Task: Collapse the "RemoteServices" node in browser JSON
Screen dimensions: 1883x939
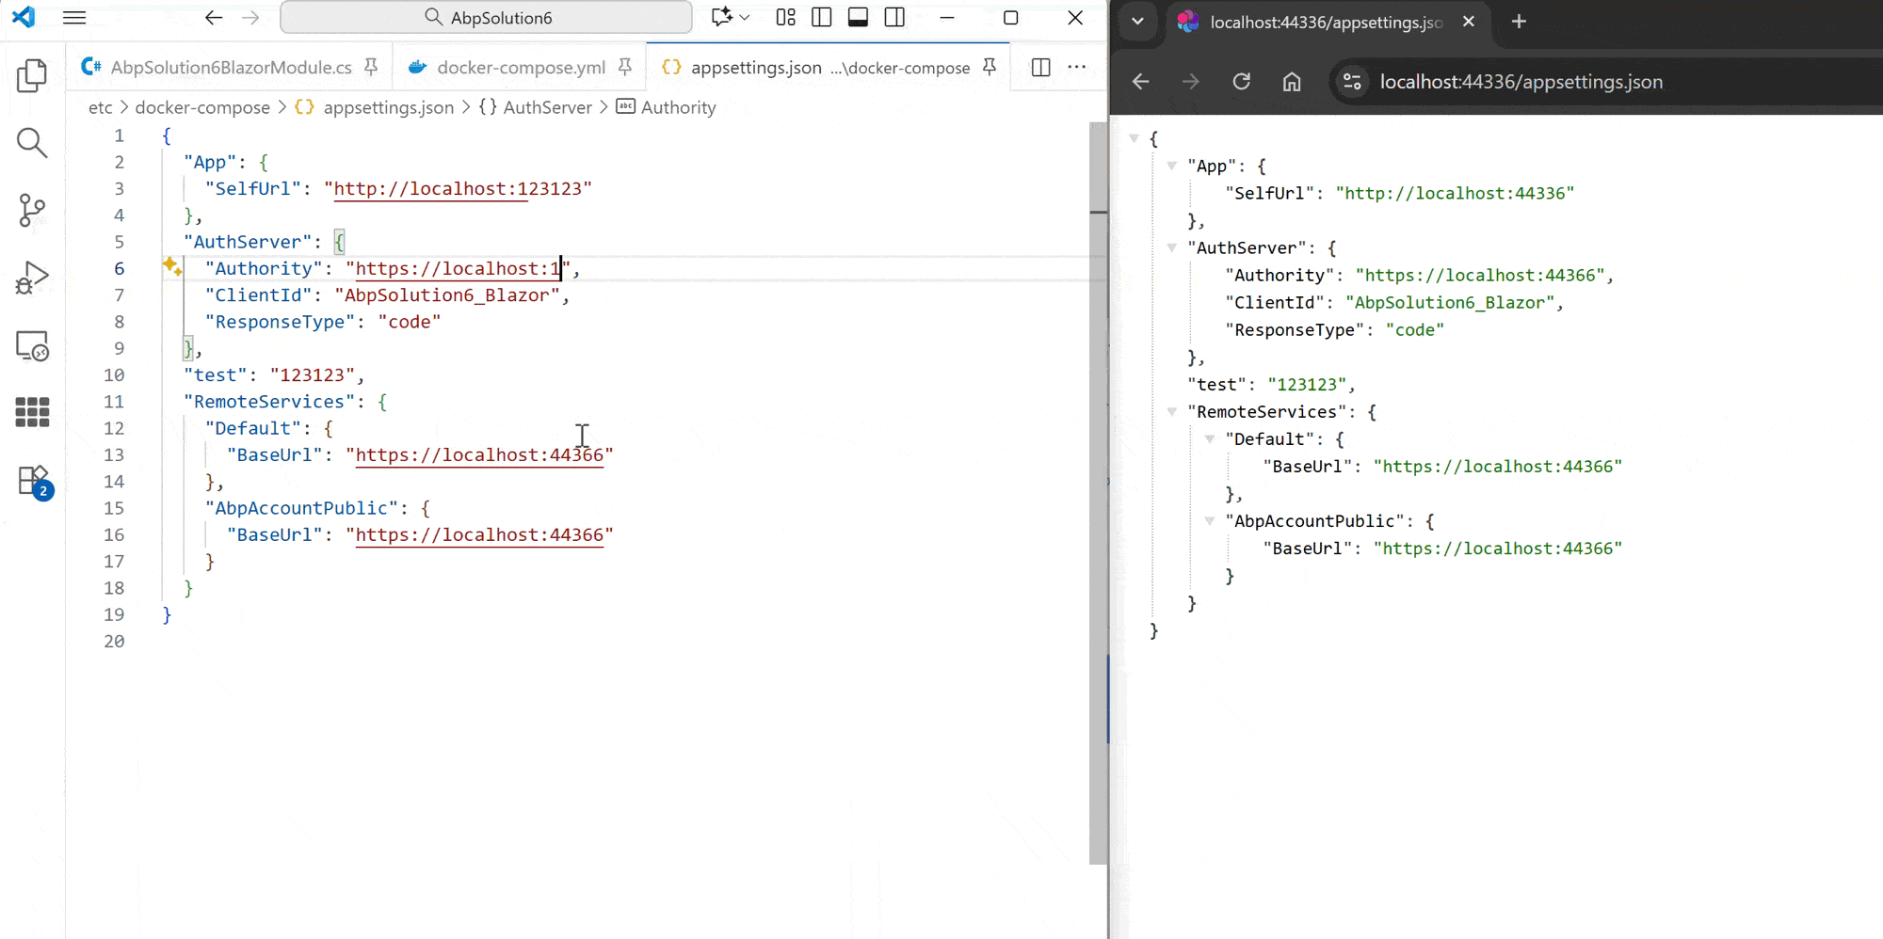Action: [x=1171, y=411]
